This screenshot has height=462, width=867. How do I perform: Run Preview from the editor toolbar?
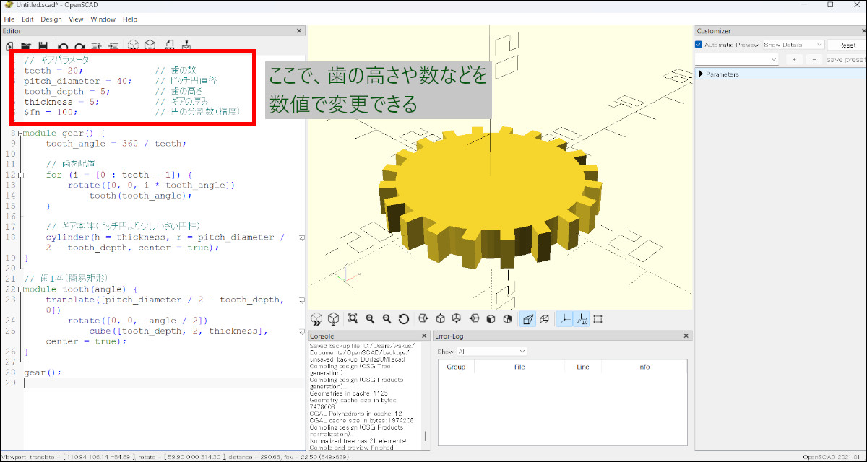coord(134,45)
